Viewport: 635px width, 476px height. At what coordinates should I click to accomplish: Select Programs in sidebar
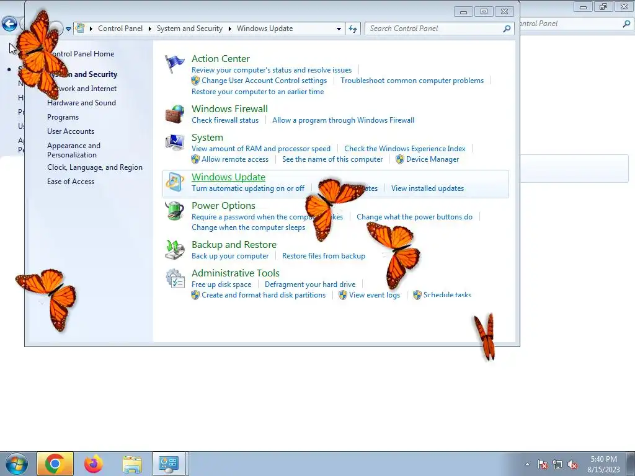[x=63, y=117]
